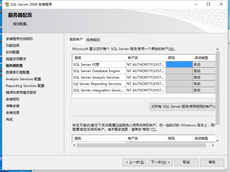Image resolution: width=230 pixels, height=172 pixels.
Task: Click account name cell for SQL Server Analysis Services
Action: 146,77
